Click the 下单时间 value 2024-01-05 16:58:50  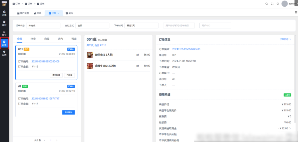pyautogui.click(x=184, y=61)
